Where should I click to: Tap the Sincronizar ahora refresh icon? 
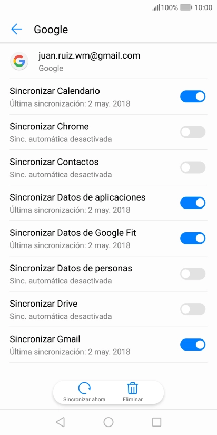tap(84, 388)
